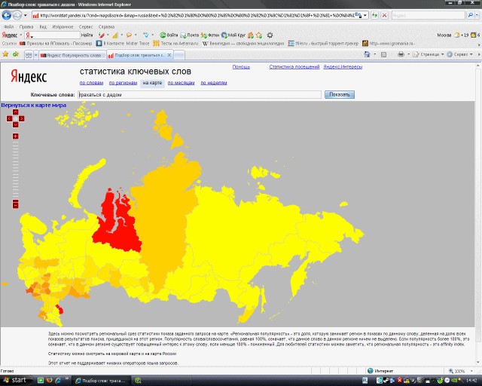Click the Print icon
This screenshot has width=482, height=386.
(401, 54)
